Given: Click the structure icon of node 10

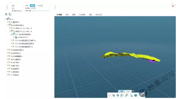Looking at the screenshot, I should [9, 72].
